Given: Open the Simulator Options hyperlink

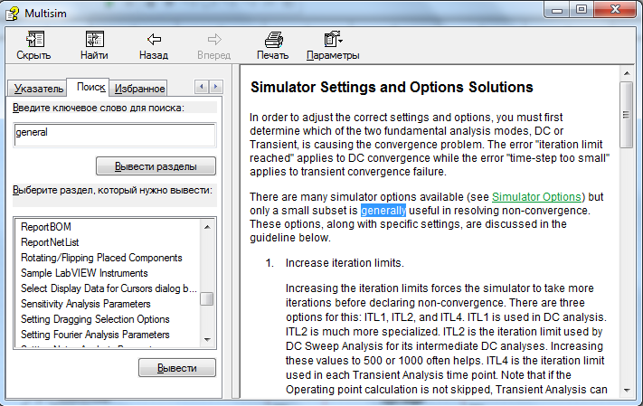Looking at the screenshot, I should click(538, 197).
